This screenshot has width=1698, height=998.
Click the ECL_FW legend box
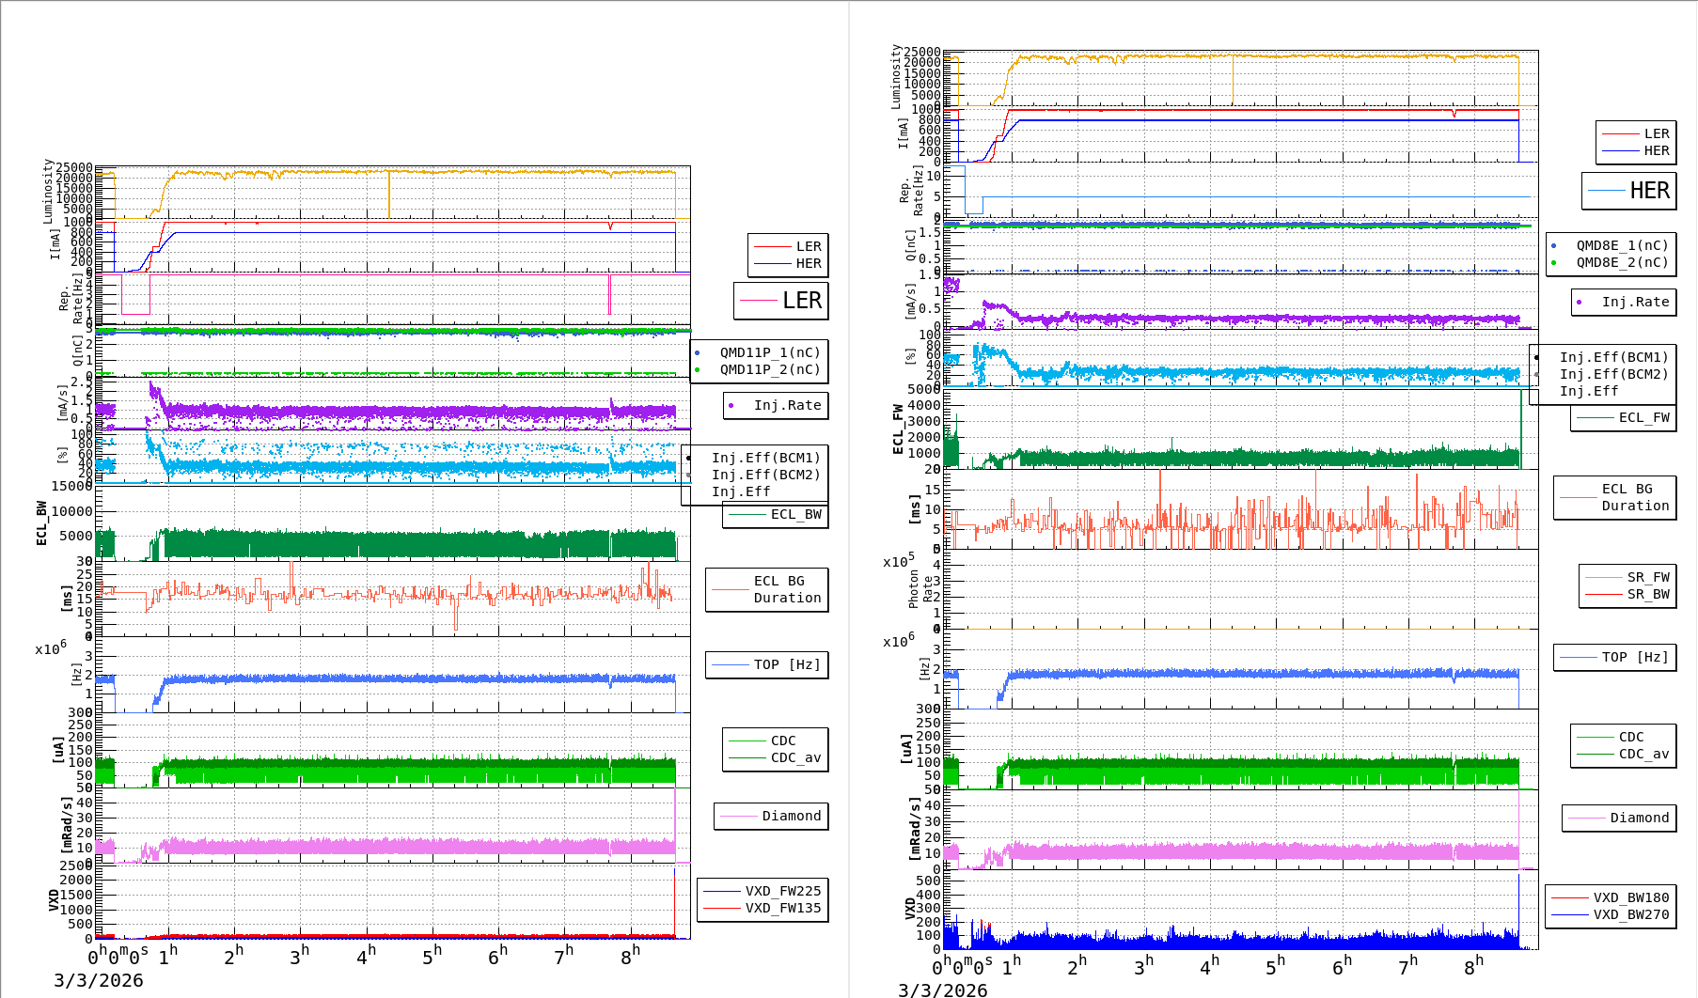point(1624,418)
